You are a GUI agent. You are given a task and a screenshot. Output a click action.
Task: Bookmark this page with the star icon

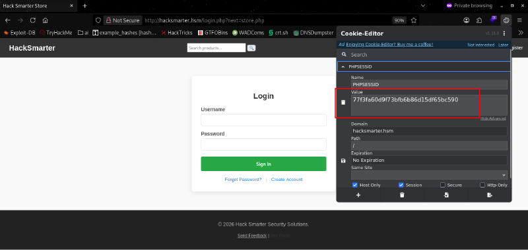tap(414, 20)
